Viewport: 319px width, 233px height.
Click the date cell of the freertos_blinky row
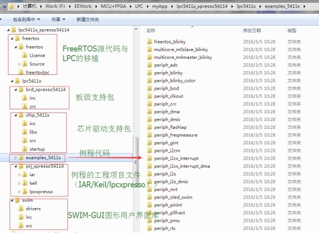259,42
